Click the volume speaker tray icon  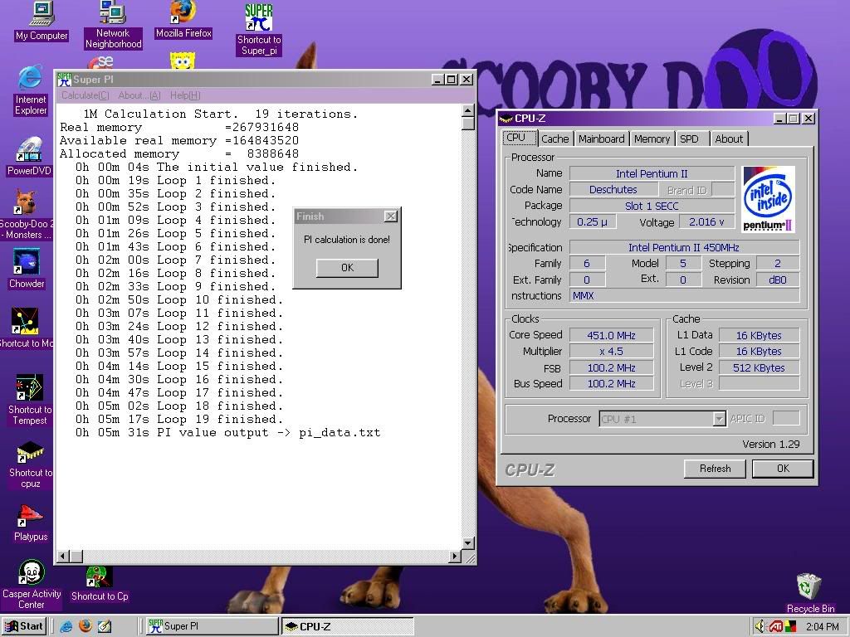coord(760,627)
